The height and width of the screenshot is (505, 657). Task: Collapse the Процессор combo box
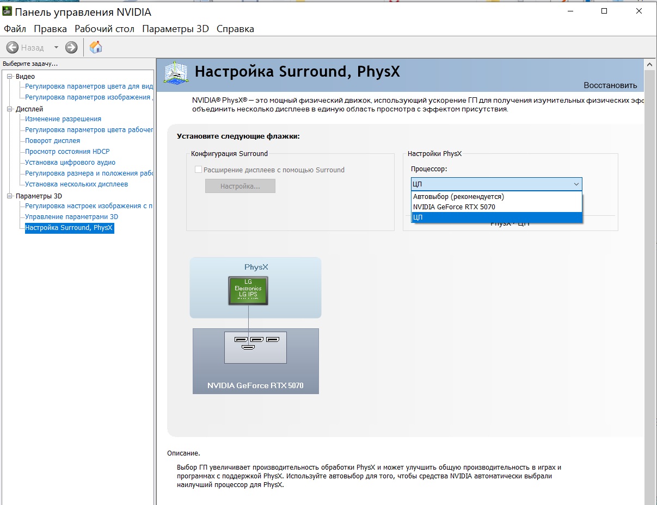tap(496, 184)
